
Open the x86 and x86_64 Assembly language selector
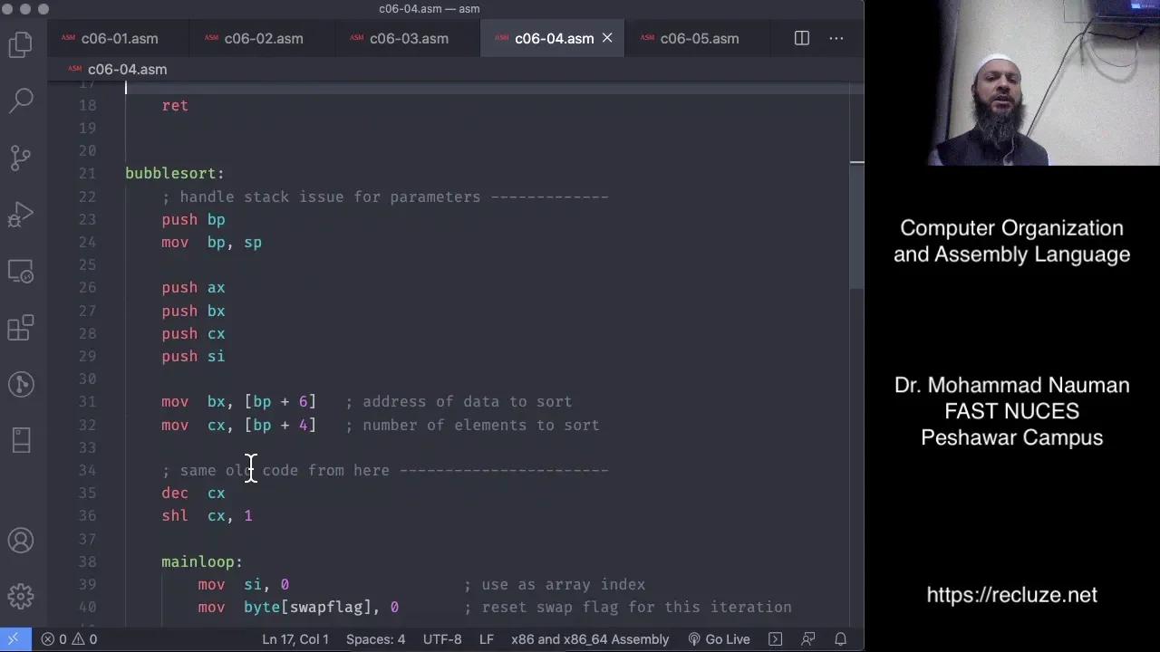(x=590, y=639)
